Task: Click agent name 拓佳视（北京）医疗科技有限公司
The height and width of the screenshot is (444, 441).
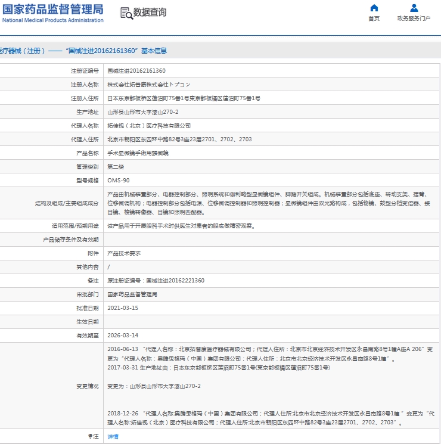Action: pyautogui.click(x=149, y=126)
